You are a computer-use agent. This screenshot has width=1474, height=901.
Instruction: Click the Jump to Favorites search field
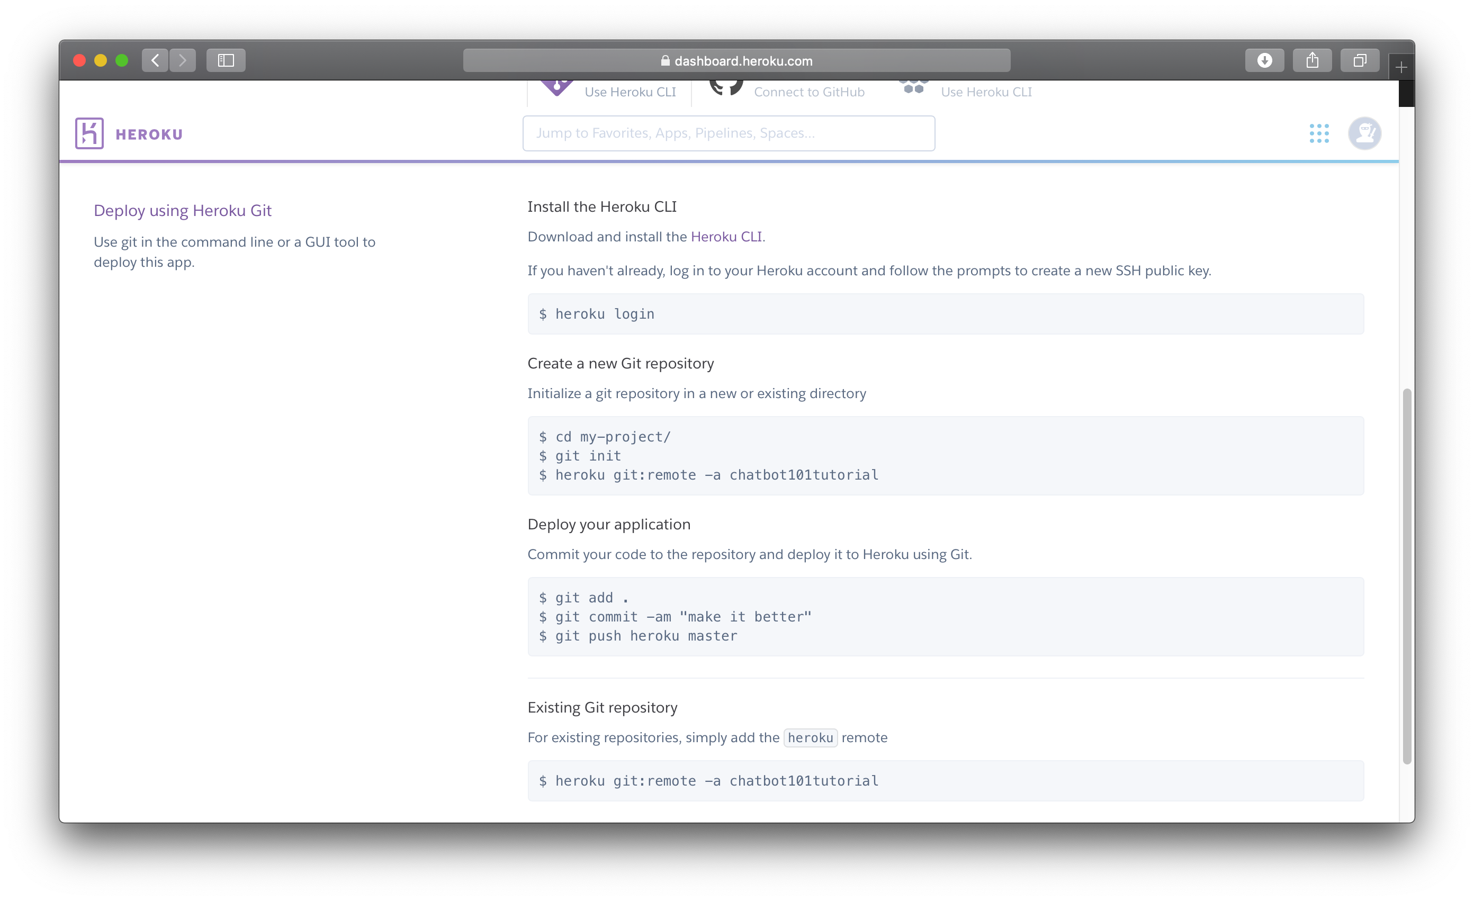[x=729, y=133]
